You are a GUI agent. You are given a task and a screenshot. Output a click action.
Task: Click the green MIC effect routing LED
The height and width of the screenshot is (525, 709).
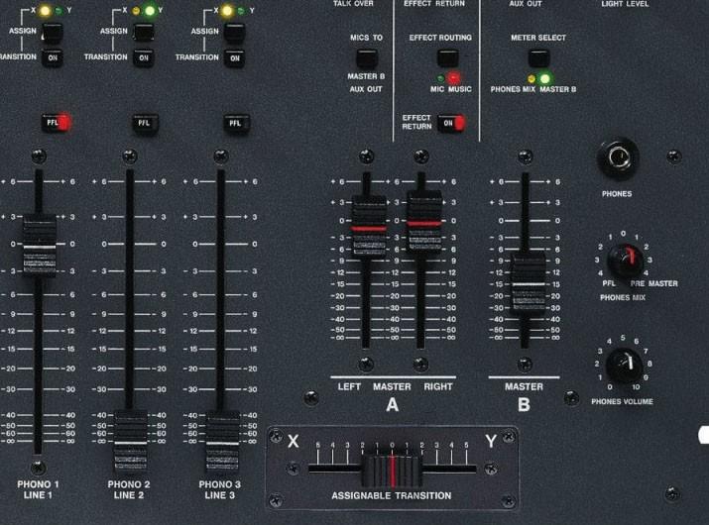(440, 78)
